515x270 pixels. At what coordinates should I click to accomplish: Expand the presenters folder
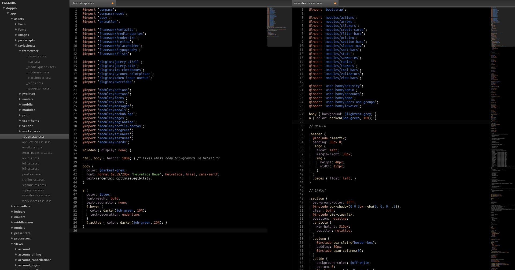[12, 233]
